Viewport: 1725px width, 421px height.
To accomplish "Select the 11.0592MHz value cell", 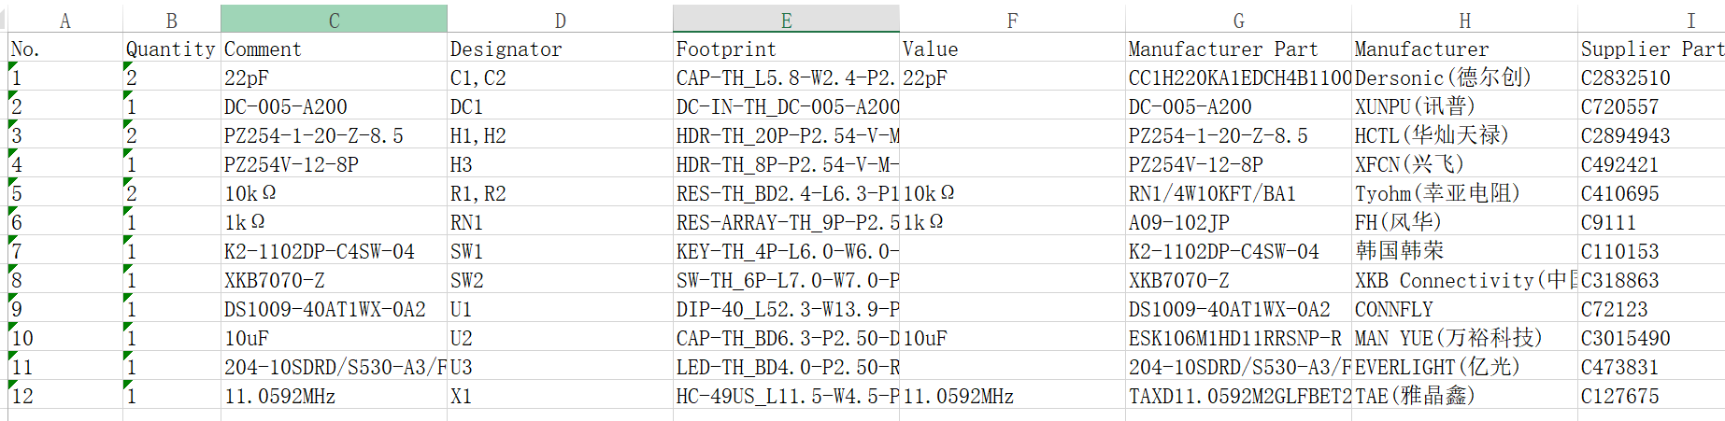I will tap(1012, 397).
